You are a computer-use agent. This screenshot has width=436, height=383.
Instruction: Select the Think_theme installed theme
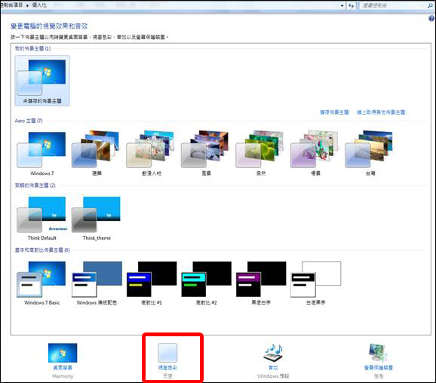click(x=97, y=218)
